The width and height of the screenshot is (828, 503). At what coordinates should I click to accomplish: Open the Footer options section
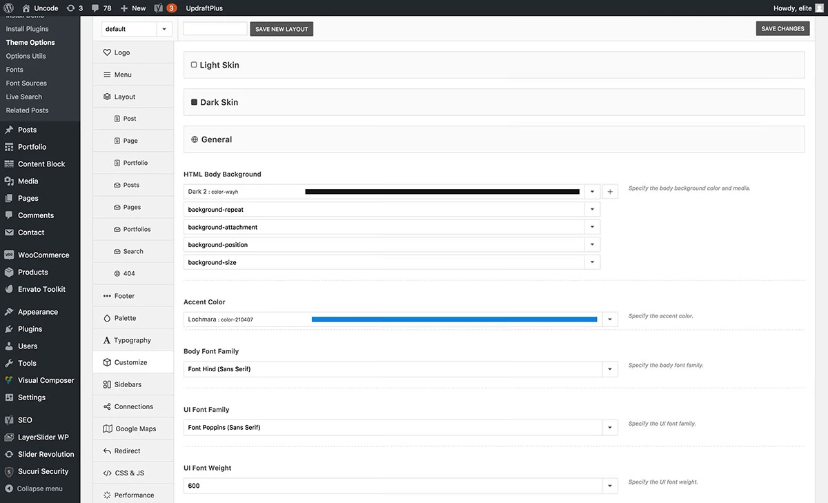[x=124, y=295]
